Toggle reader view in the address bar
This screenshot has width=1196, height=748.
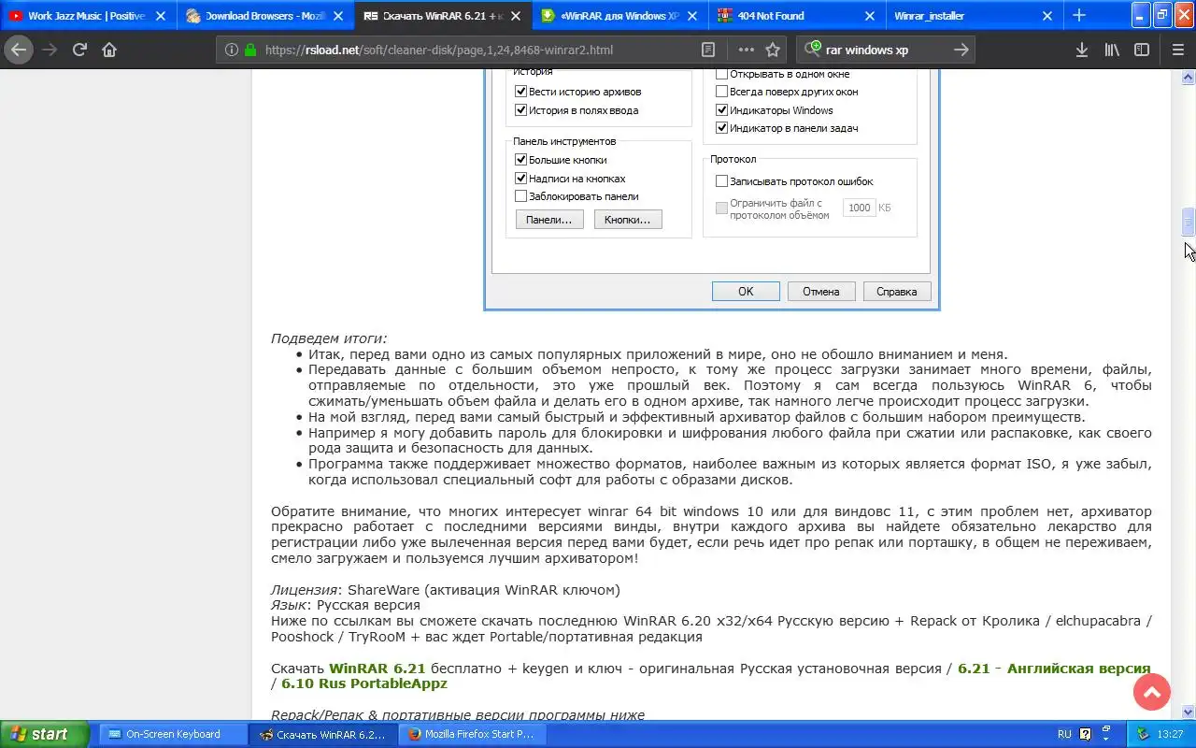(x=708, y=50)
